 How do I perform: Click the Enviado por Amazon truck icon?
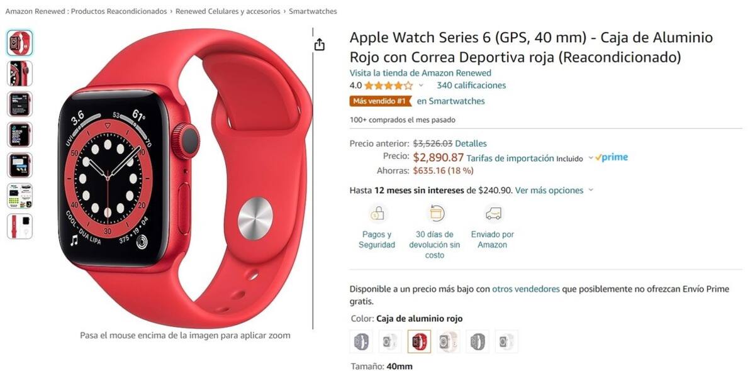[493, 214]
